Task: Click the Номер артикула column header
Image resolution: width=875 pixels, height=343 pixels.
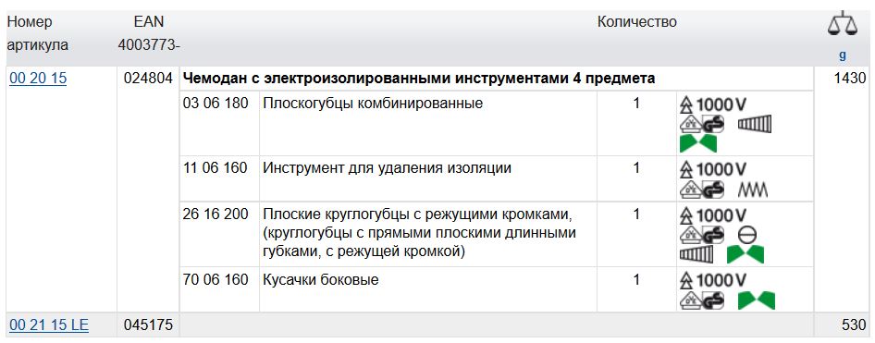Action: (37, 33)
